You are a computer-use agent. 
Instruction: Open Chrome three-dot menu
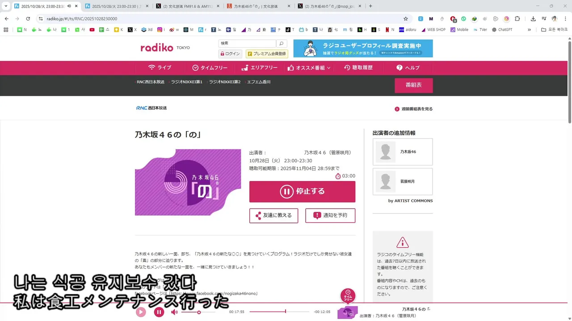pyautogui.click(x=565, y=19)
